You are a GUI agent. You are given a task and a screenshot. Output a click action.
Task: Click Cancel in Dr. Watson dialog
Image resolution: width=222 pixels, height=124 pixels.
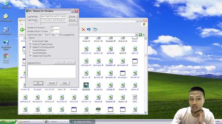pos(52,83)
